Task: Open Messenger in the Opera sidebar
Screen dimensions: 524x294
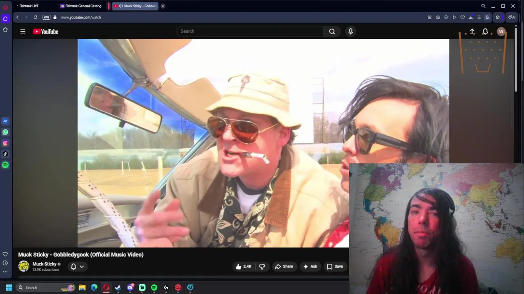Action: click(5, 121)
